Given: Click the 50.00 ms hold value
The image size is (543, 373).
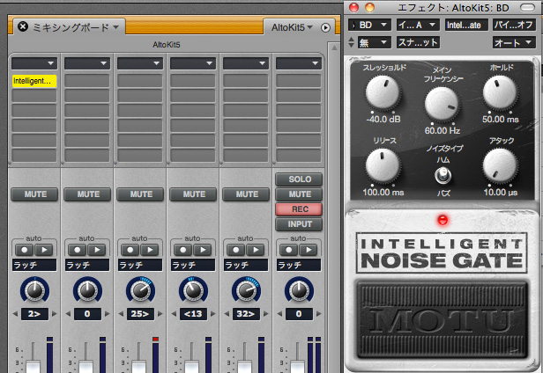Looking at the screenshot, I should pos(501,120).
